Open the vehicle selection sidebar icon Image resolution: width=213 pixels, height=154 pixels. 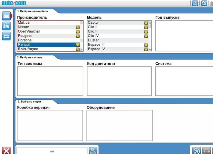(x=6, y=16)
